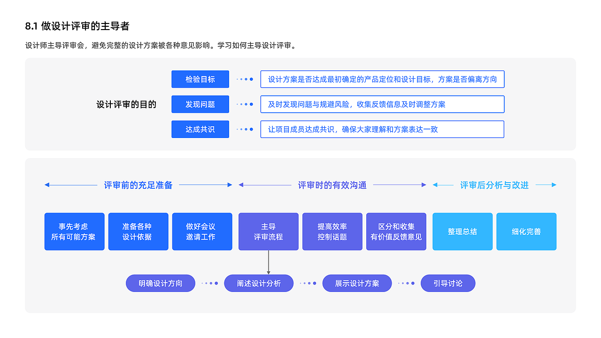Click the 事先考虑所有可能方案 card

(74, 231)
